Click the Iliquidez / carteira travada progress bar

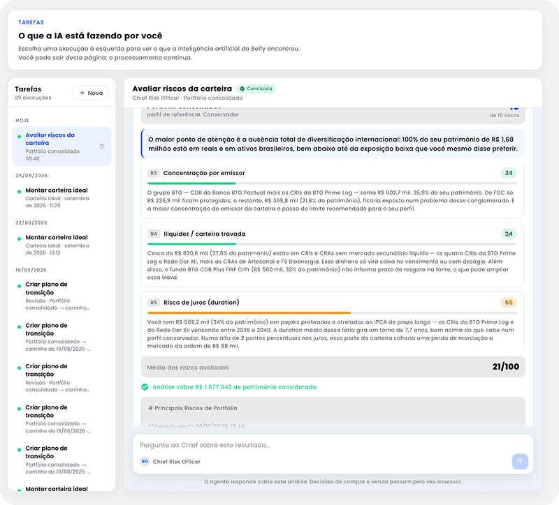click(333, 243)
